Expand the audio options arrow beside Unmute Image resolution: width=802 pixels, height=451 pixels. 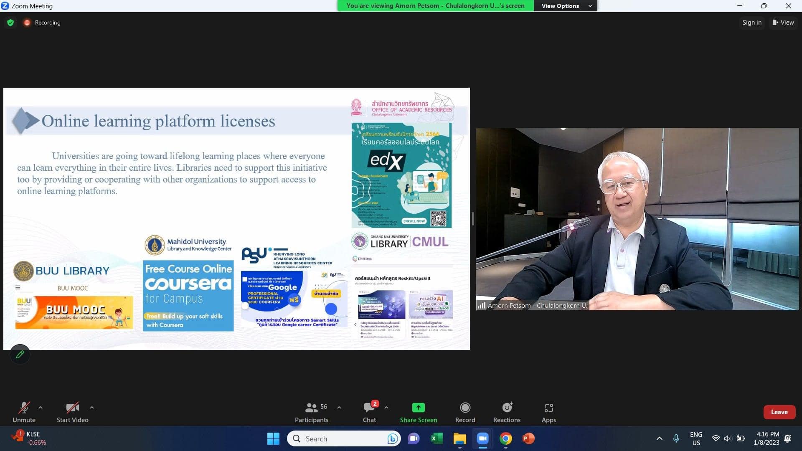coord(41,407)
